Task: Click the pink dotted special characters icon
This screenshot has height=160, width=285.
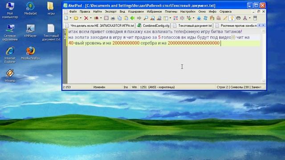Action: pyautogui.click(x=182, y=18)
